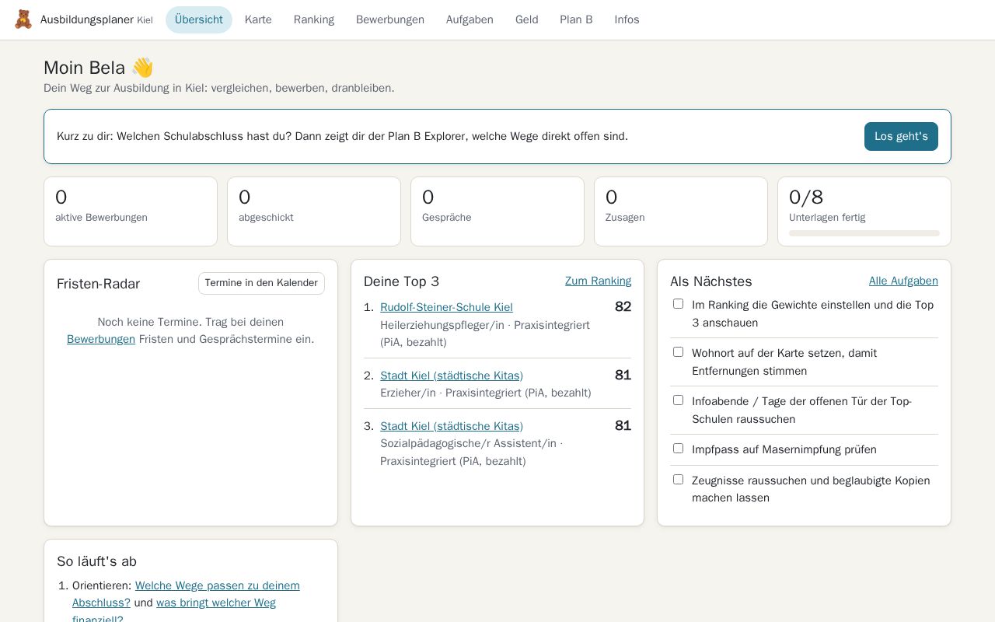Click the 'Gespräche' stat card
The image size is (995, 622).
[x=497, y=211]
